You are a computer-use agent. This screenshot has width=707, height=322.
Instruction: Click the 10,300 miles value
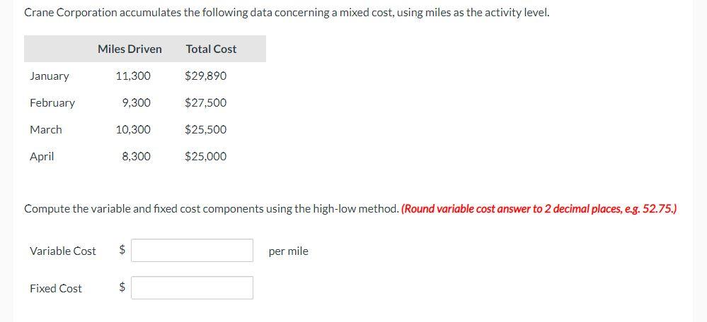(133, 129)
